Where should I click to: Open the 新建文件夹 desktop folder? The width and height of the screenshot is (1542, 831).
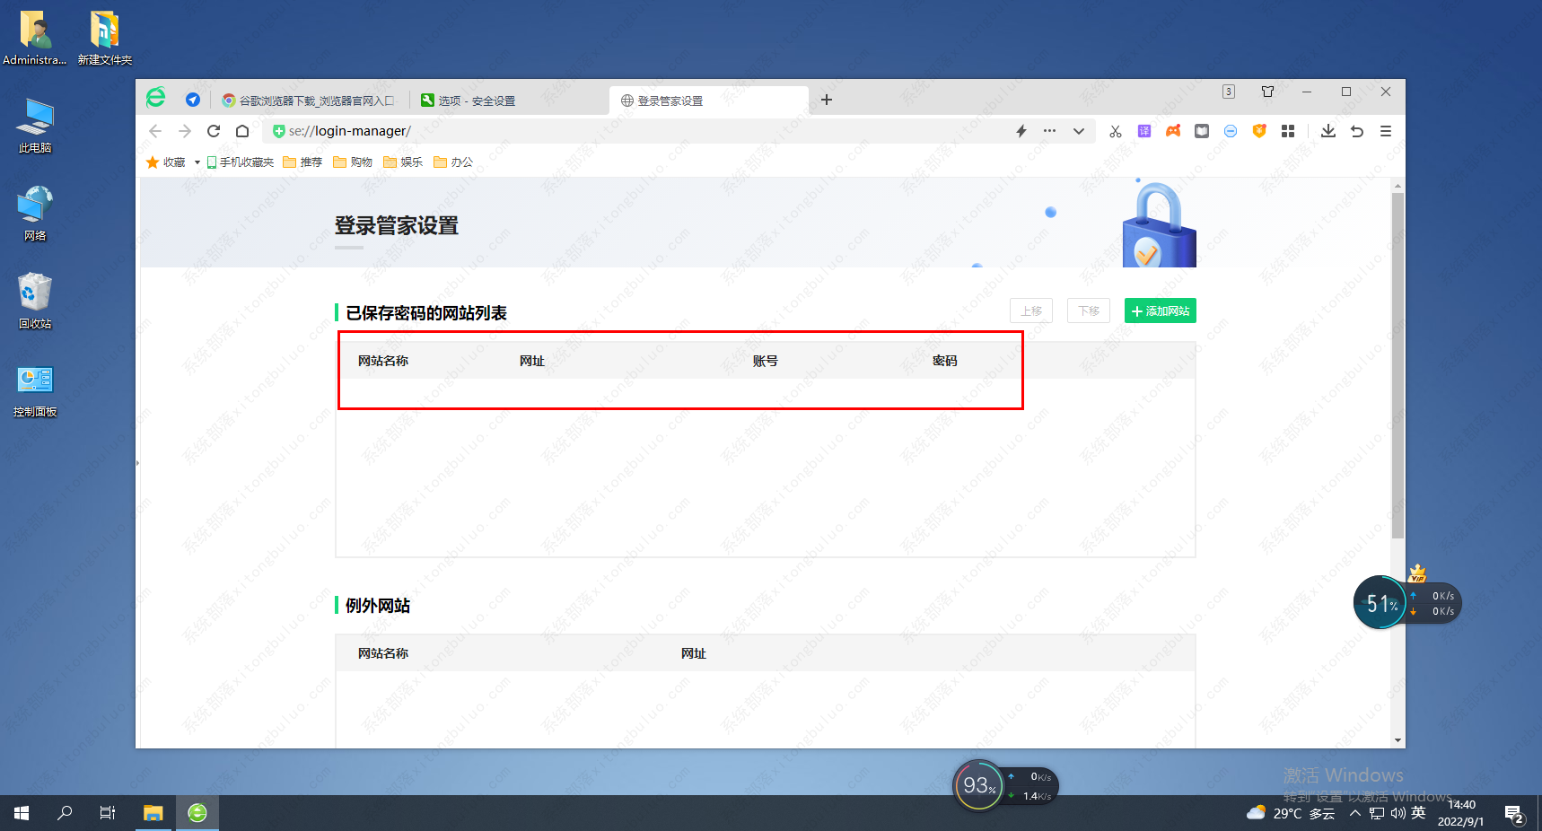click(105, 38)
